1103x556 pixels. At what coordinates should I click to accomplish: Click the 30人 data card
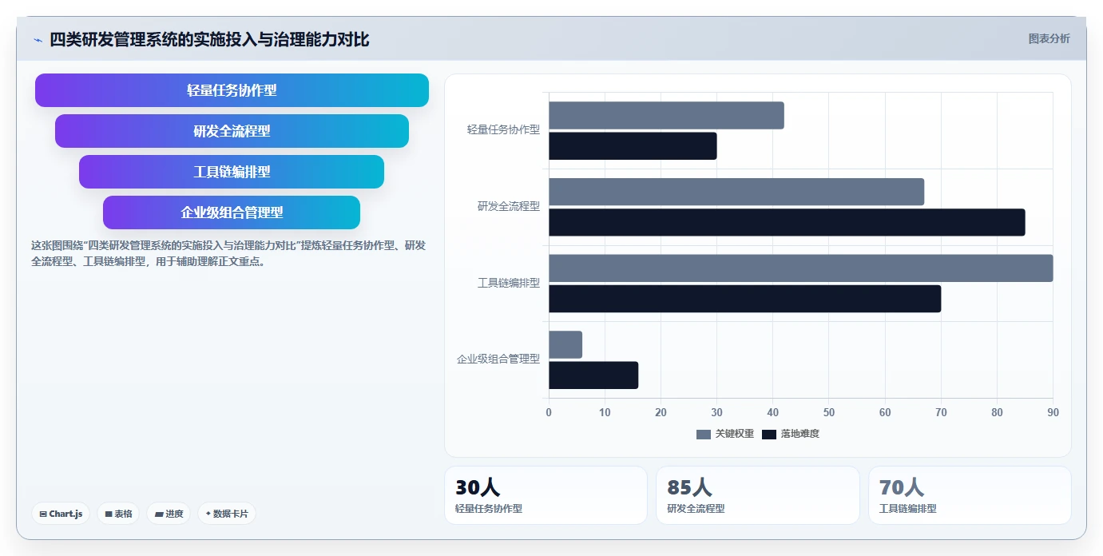pos(546,495)
